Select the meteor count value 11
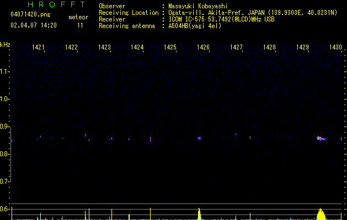 pyautogui.click(x=80, y=25)
